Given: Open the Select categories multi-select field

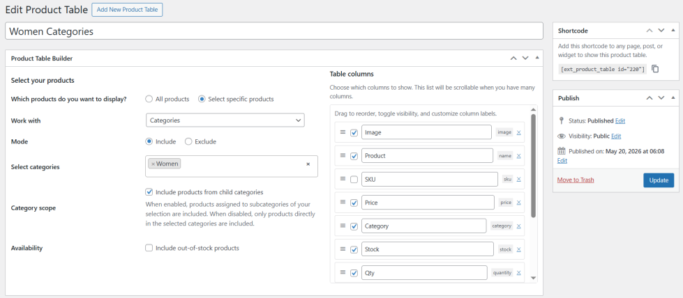Looking at the screenshot, I should [x=232, y=166].
